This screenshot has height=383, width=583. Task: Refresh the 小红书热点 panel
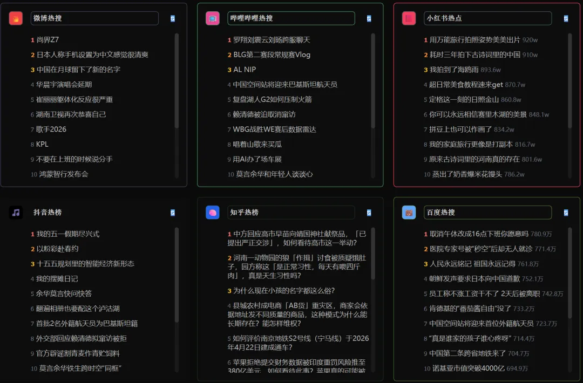pos(566,18)
